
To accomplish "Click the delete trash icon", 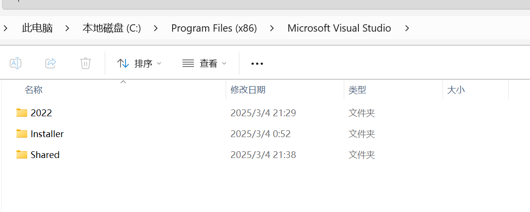I will point(86,63).
